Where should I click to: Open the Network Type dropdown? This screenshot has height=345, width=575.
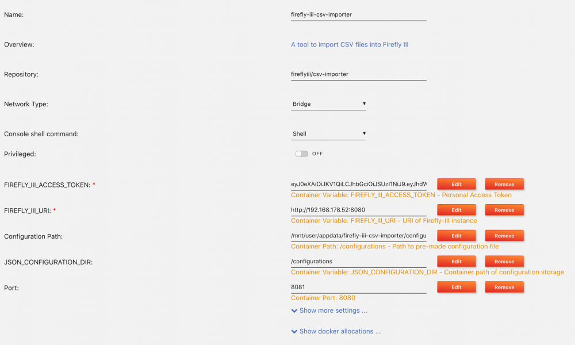point(328,104)
